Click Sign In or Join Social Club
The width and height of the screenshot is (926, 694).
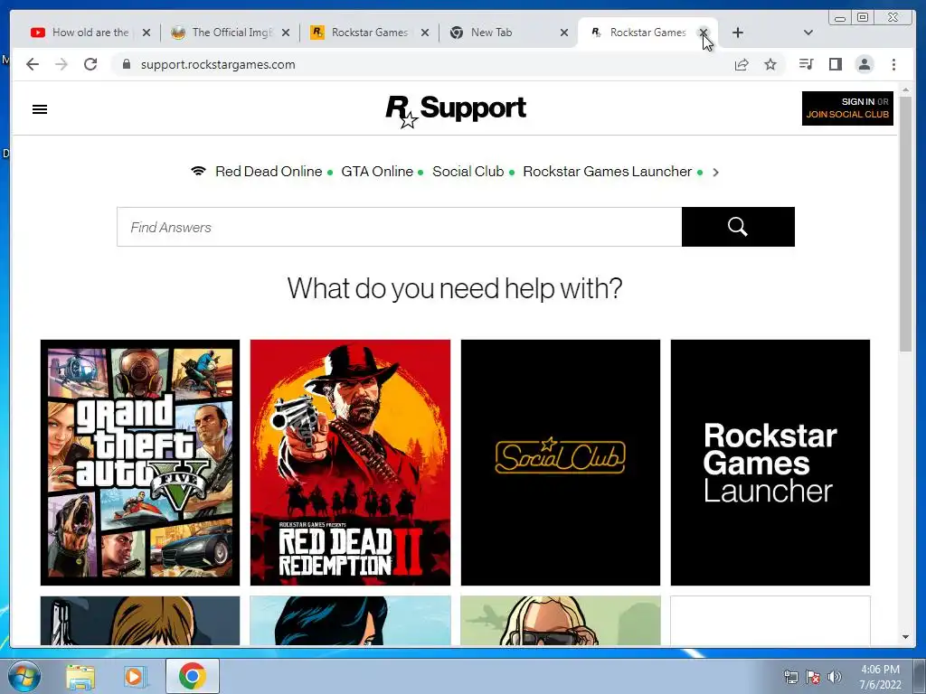pyautogui.click(x=847, y=108)
